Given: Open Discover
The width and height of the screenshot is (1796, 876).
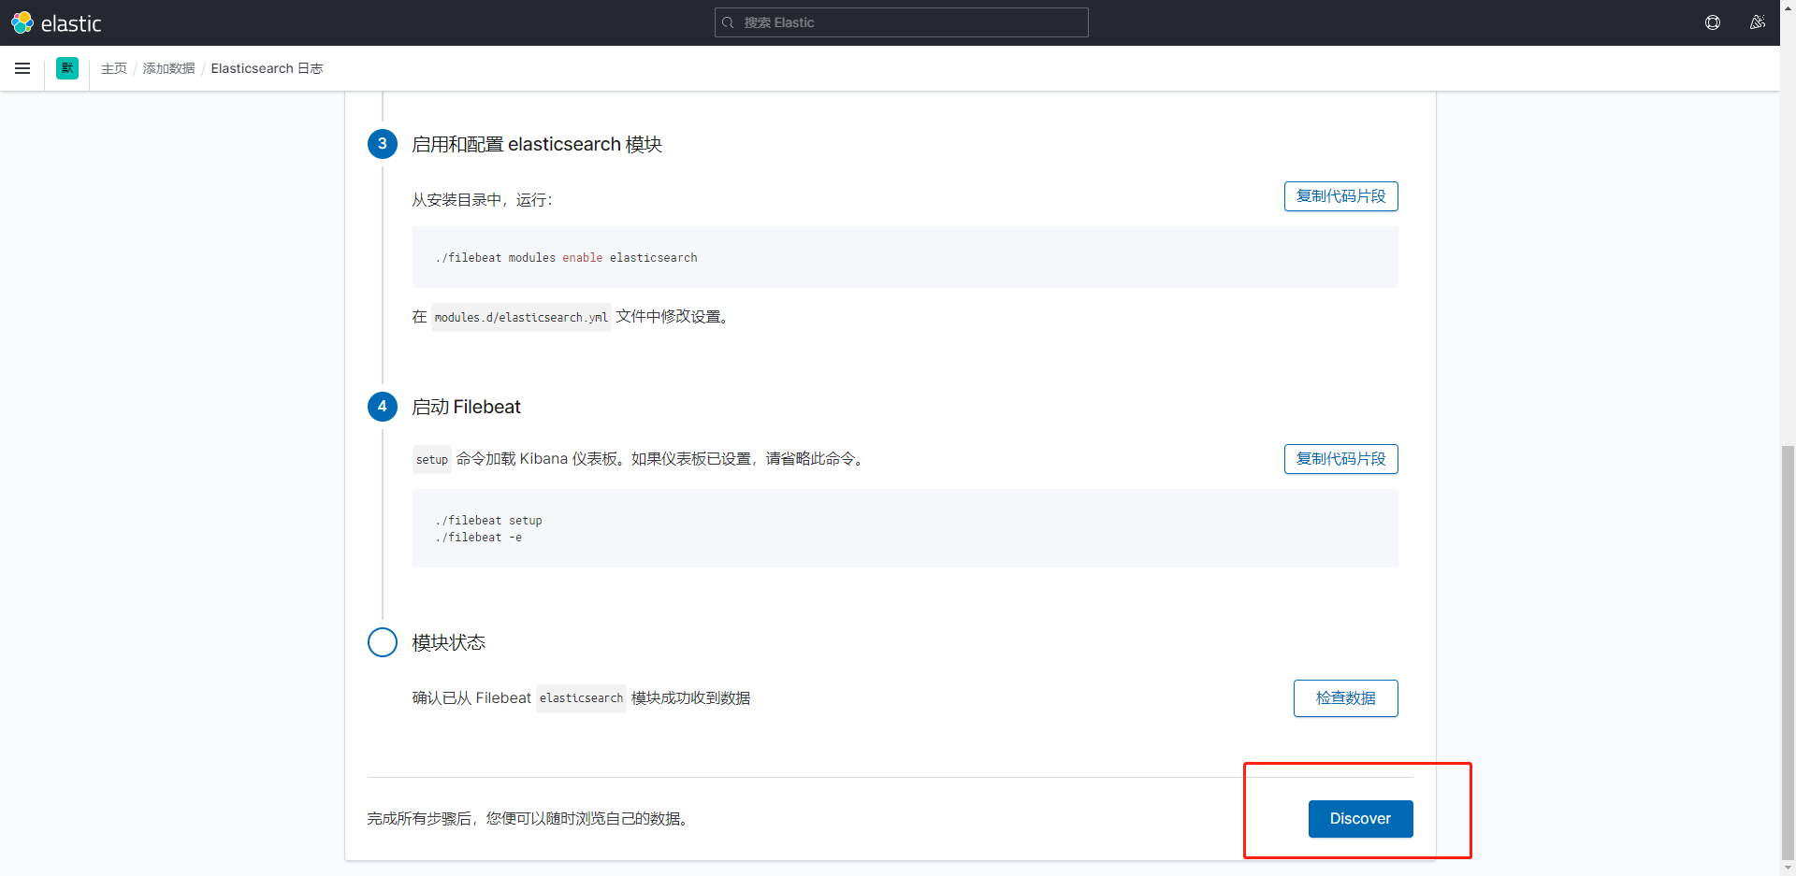Looking at the screenshot, I should (x=1360, y=819).
